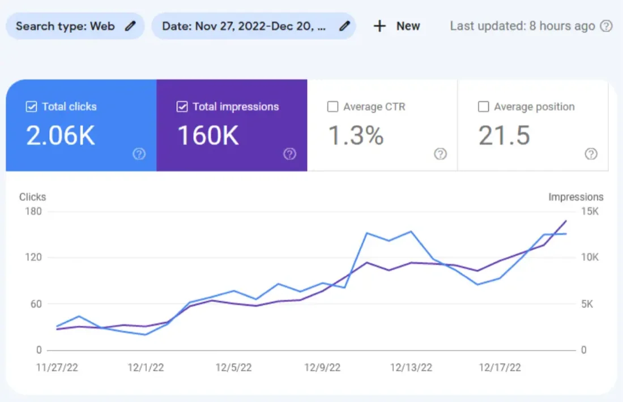Click the 5K impressions axis value
This screenshot has height=402, width=623.
coord(587,304)
